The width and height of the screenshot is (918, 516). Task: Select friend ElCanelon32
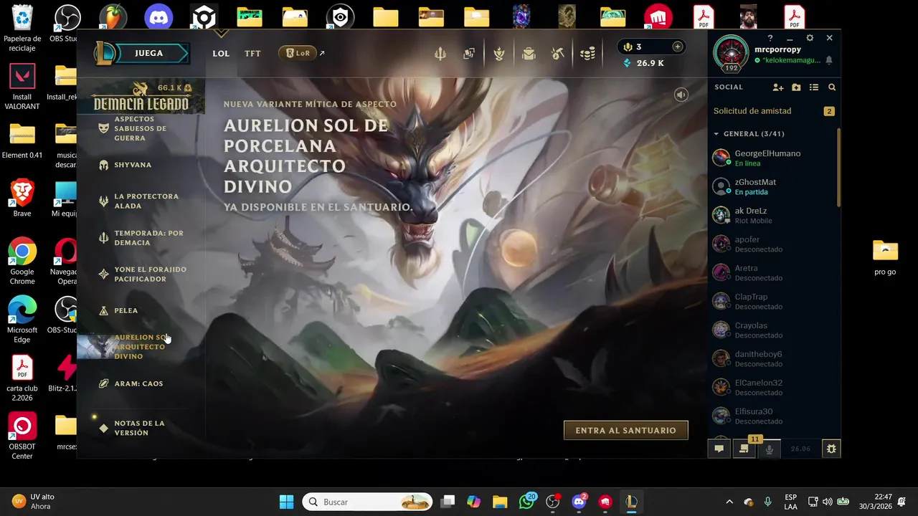coord(773,387)
